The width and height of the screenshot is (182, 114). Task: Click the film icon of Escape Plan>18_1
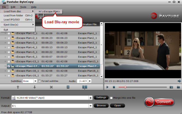pos(13,71)
